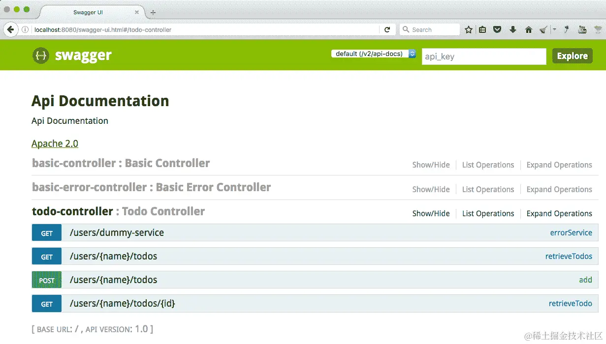This screenshot has height=344, width=606.
Task: Click the Api Documentation title heading
Action: point(100,101)
